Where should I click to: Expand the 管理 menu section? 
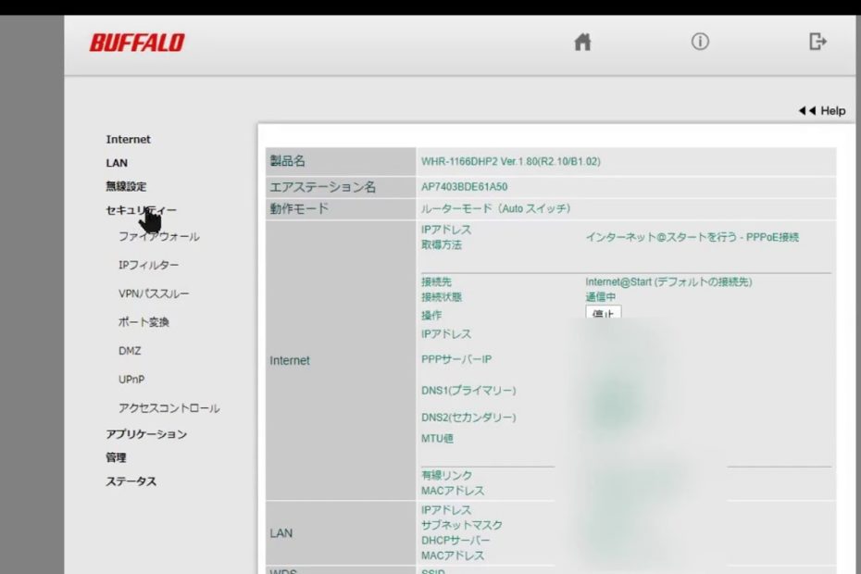tap(116, 457)
